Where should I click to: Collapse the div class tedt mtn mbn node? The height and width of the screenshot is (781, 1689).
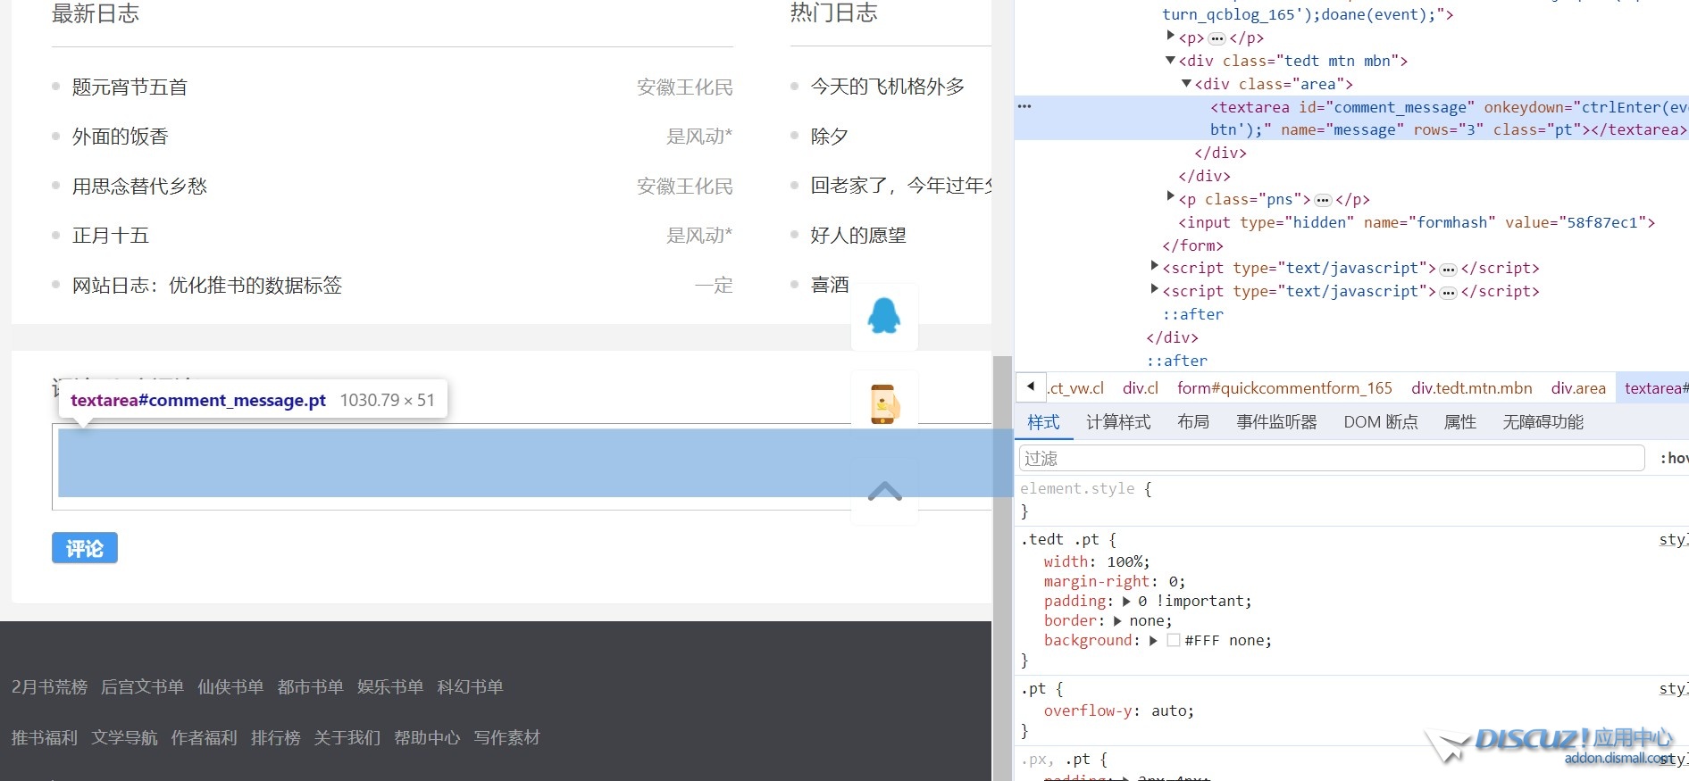1170,60
